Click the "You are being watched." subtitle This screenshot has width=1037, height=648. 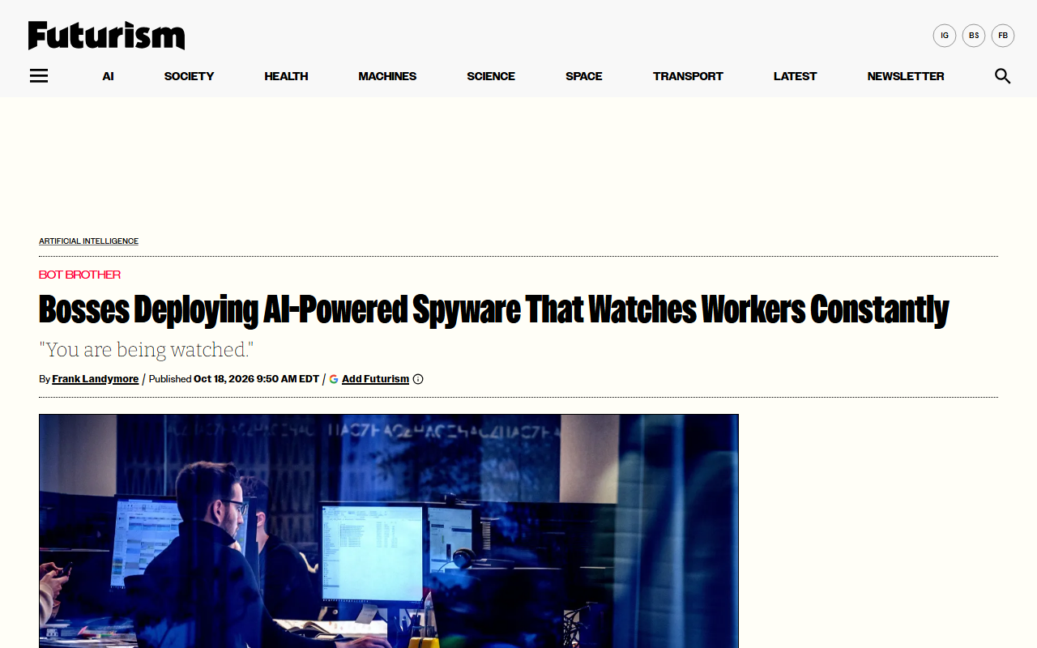(x=147, y=350)
